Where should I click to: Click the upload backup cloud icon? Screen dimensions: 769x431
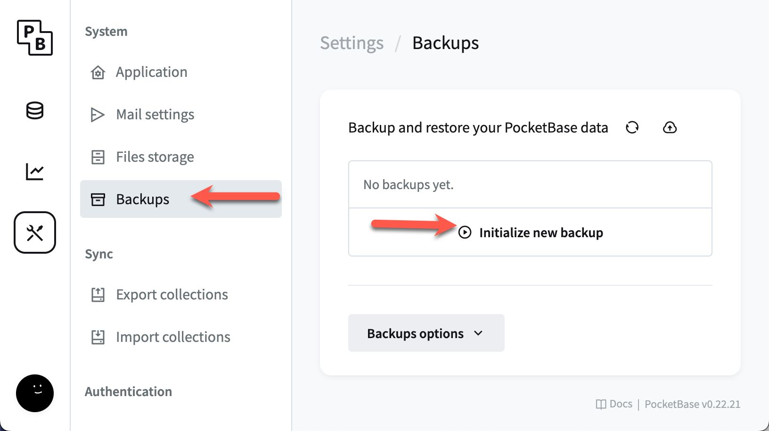coord(670,127)
